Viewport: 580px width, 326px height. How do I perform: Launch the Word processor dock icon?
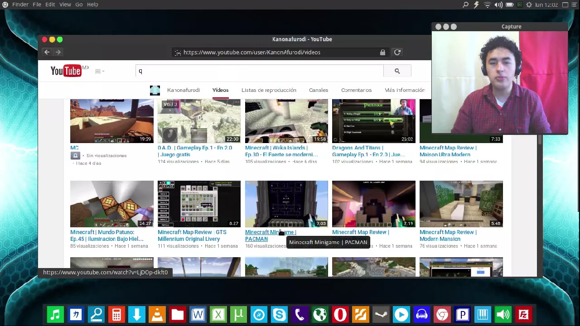[x=198, y=314]
